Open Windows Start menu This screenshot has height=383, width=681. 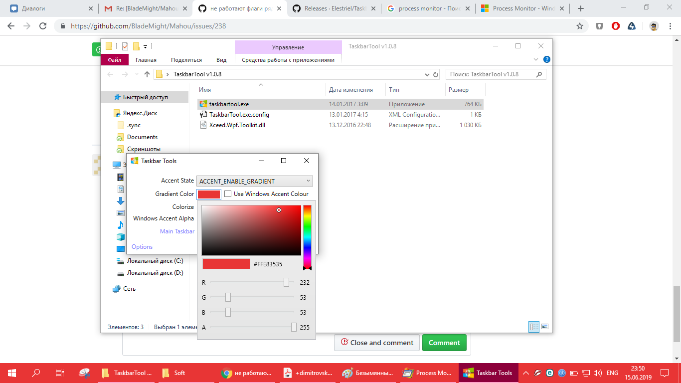click(x=12, y=373)
